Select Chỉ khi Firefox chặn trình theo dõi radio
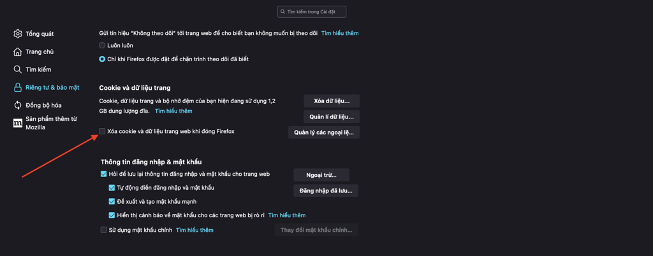This screenshot has height=256, width=653. 102,59
